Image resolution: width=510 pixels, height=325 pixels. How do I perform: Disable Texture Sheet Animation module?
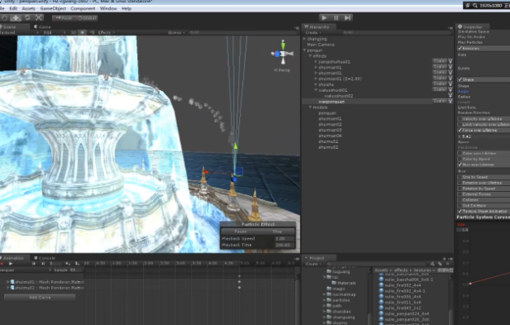460,211
